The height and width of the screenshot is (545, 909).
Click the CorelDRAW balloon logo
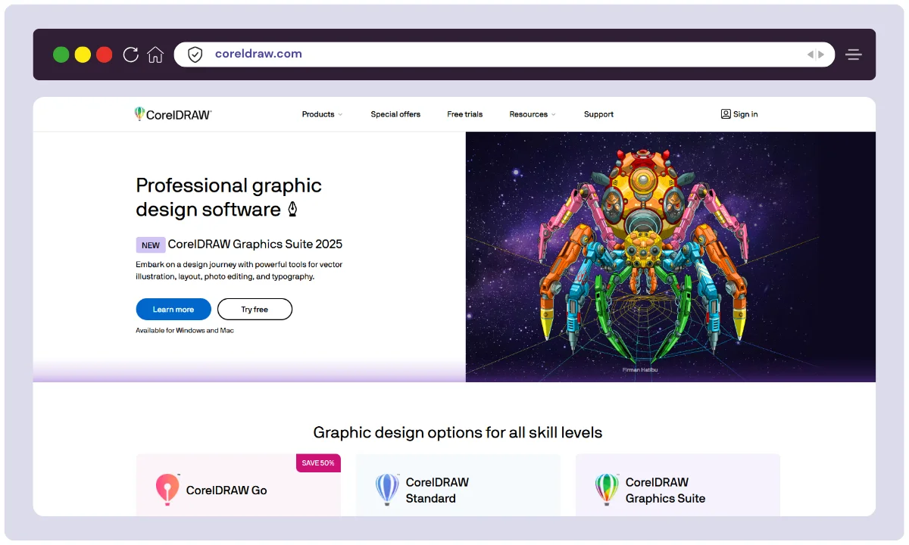click(x=140, y=114)
